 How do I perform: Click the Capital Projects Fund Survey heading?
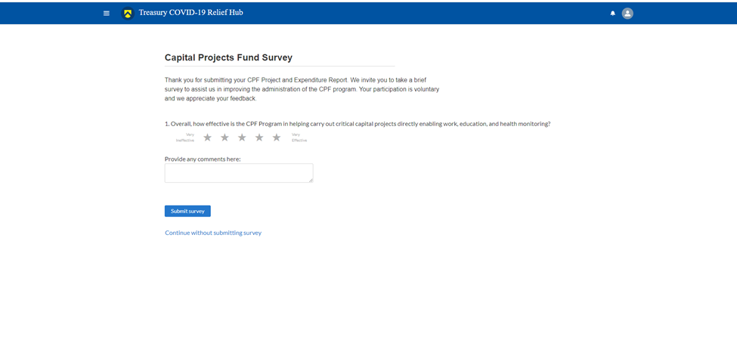[x=228, y=57]
